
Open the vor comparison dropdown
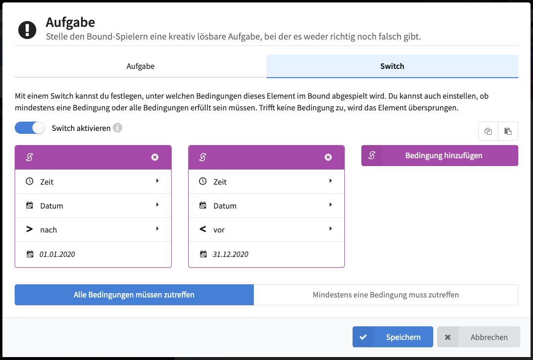(266, 230)
